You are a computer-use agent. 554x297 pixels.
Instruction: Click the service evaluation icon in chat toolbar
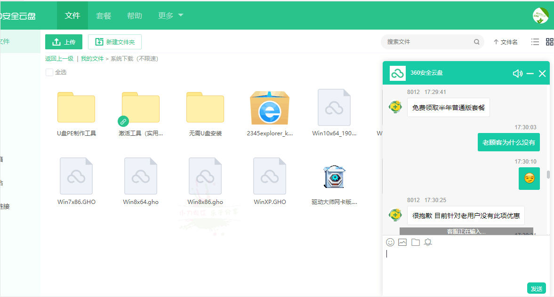(428, 242)
